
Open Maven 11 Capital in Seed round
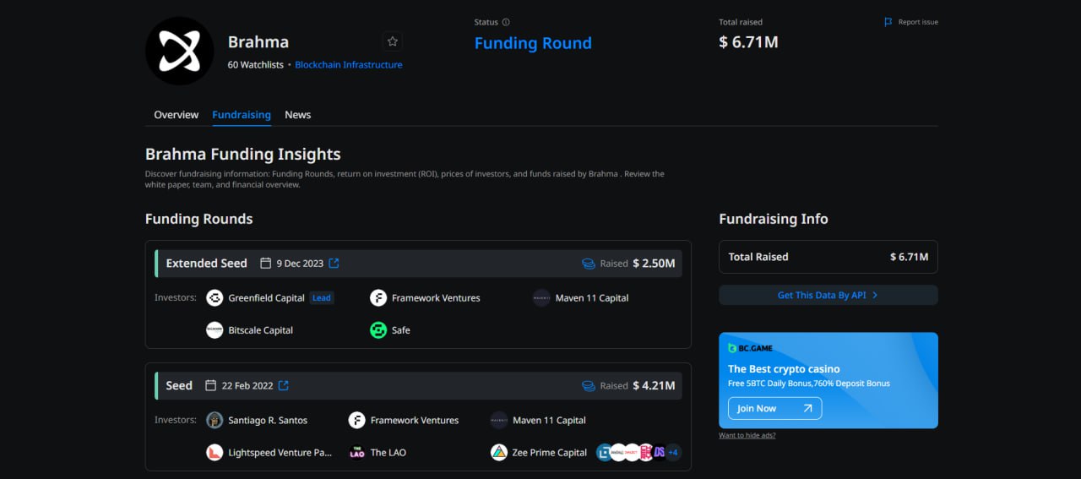pyautogui.click(x=549, y=421)
